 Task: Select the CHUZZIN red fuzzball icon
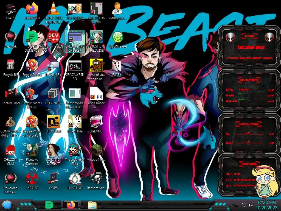click(x=11, y=155)
